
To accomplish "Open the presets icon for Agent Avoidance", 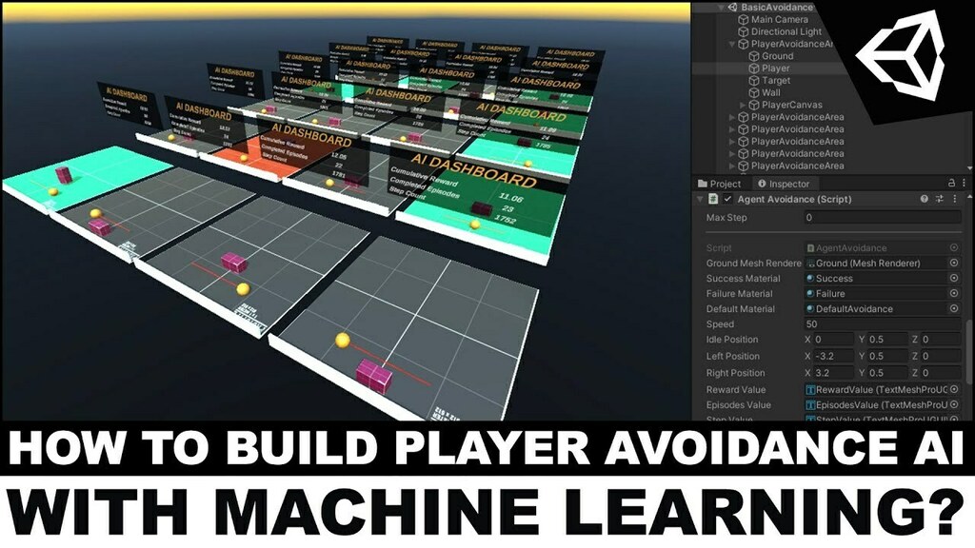I will point(940,199).
